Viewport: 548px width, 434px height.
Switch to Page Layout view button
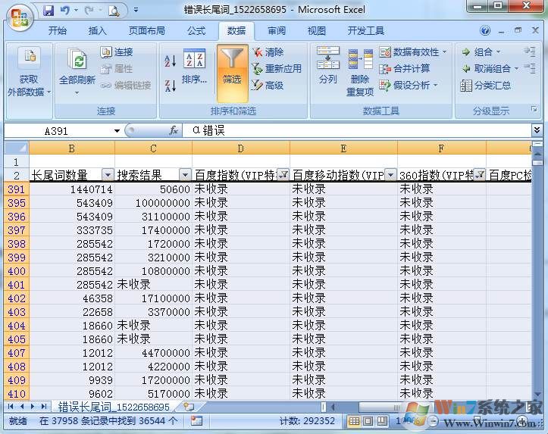click(x=369, y=420)
